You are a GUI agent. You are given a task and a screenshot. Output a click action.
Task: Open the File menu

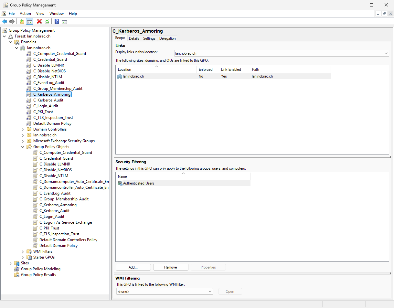tap(12, 14)
